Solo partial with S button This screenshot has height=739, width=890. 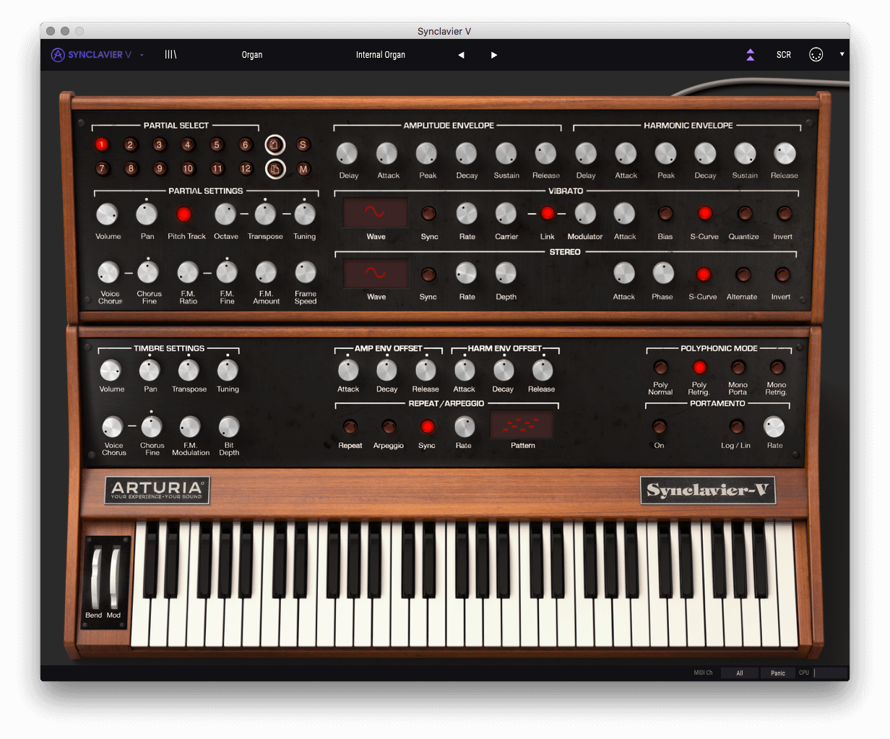pos(303,145)
